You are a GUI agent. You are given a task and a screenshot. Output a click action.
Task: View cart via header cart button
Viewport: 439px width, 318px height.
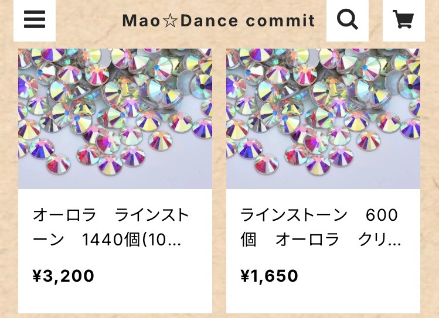403,20
